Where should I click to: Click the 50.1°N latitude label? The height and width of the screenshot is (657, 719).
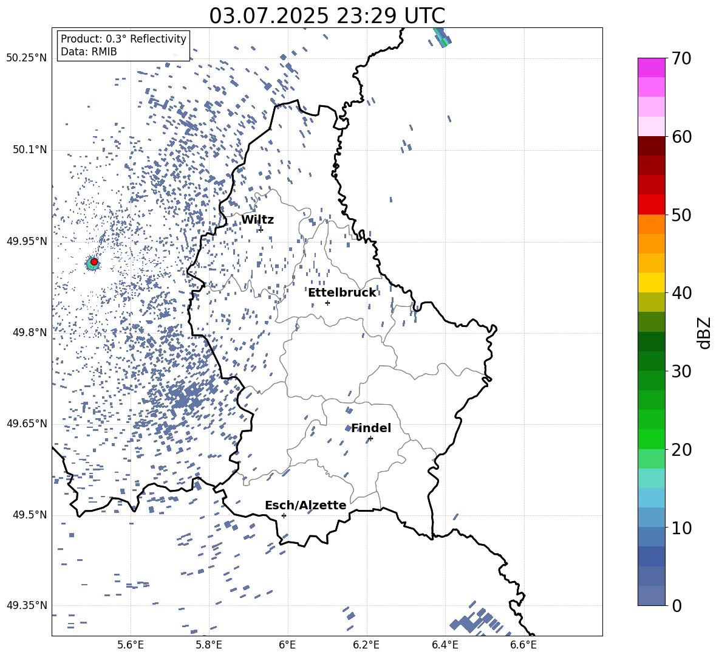(x=29, y=150)
